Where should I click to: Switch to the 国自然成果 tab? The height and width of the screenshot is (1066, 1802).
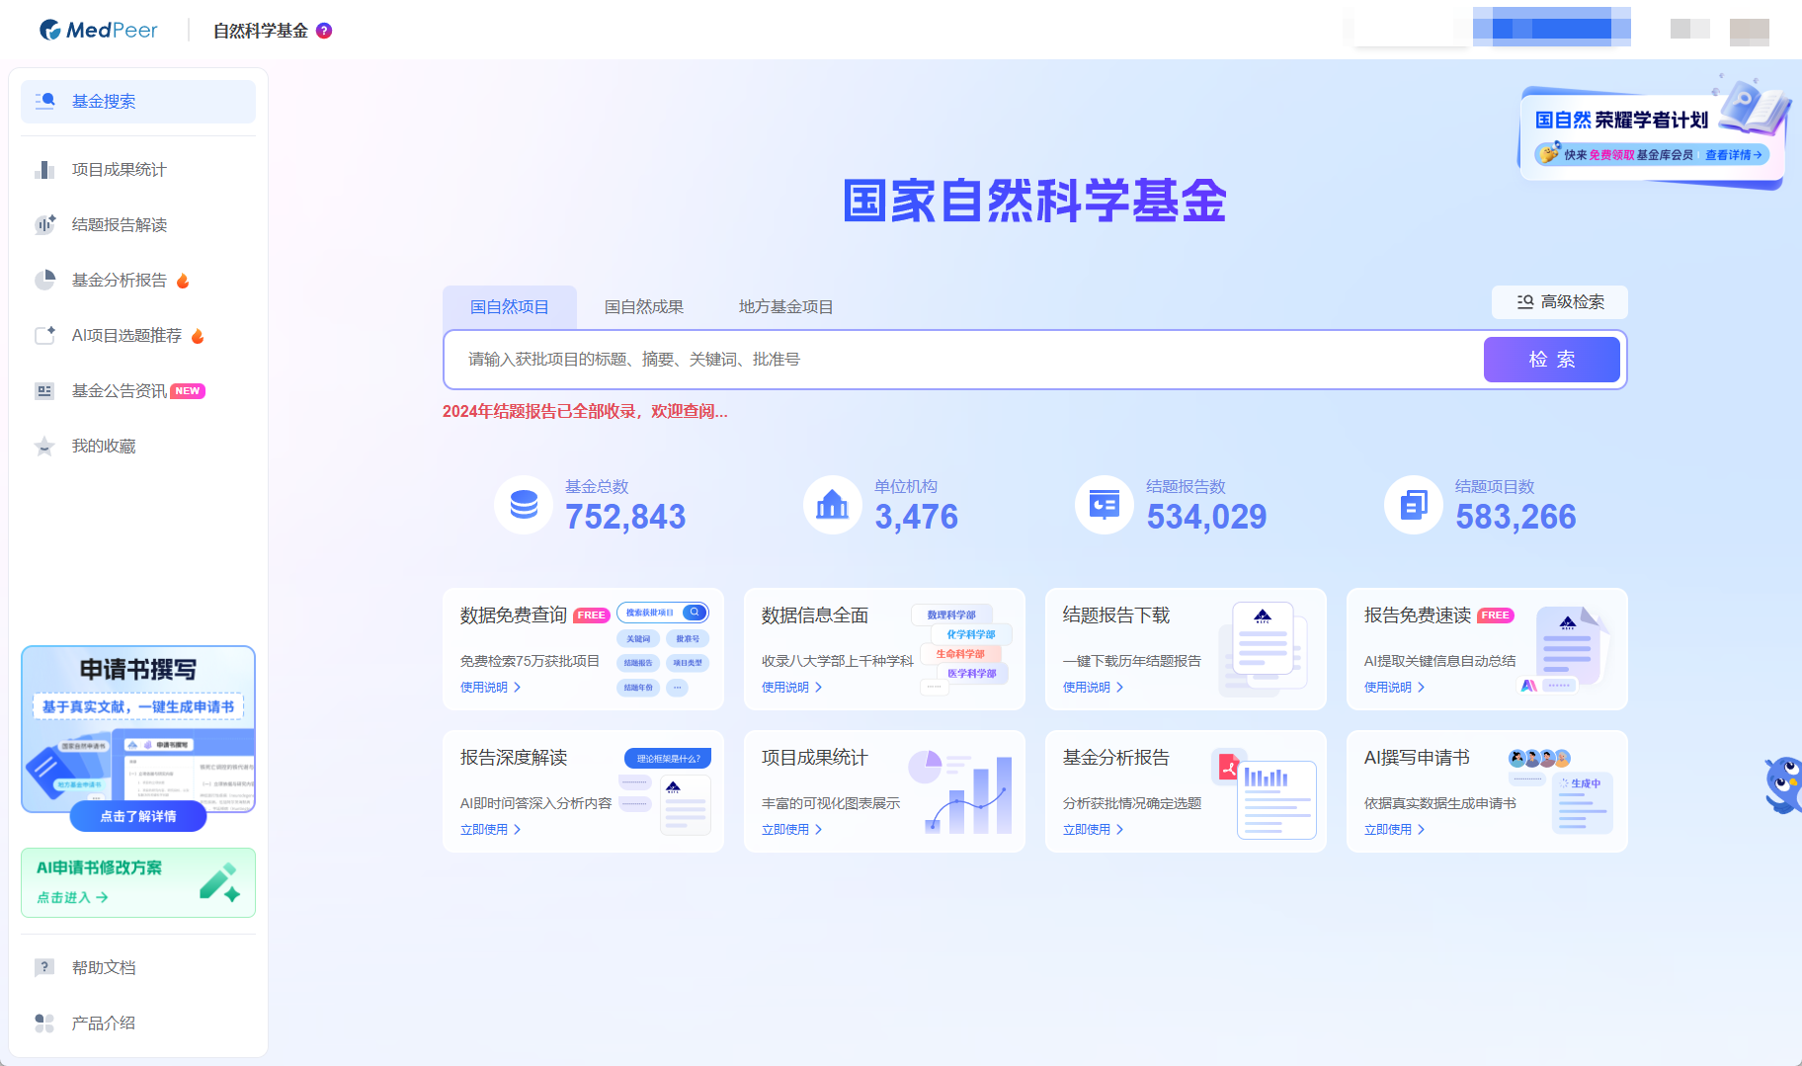point(643,307)
